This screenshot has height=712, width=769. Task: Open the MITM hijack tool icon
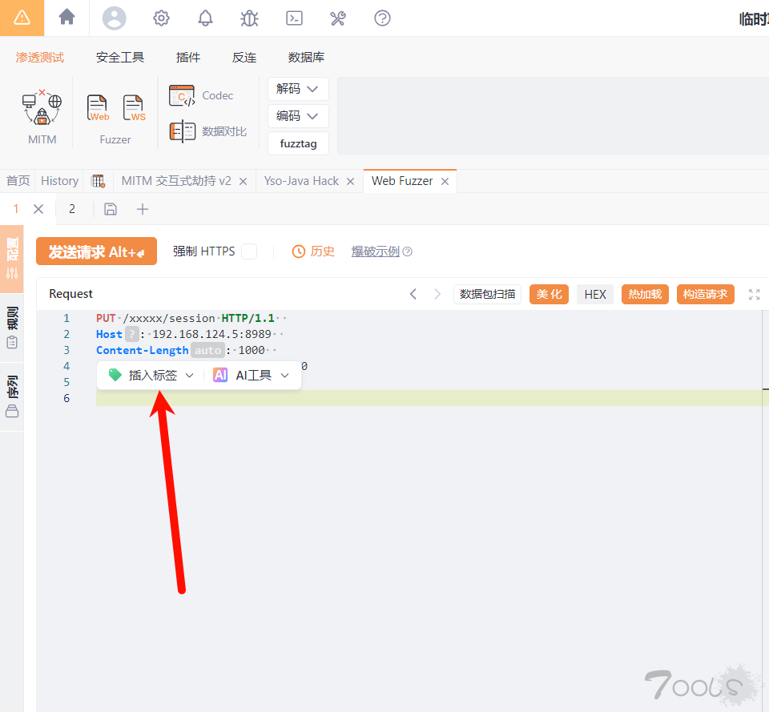coord(42,108)
